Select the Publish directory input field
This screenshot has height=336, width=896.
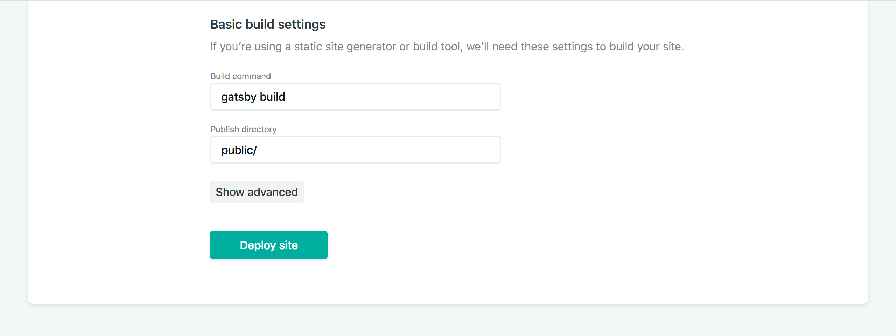pyautogui.click(x=355, y=150)
